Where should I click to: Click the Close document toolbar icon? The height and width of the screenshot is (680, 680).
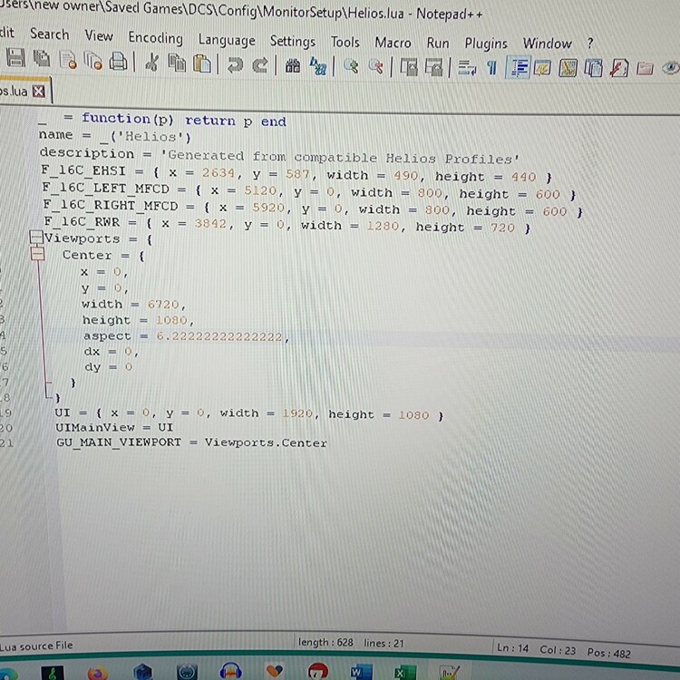pos(68,60)
